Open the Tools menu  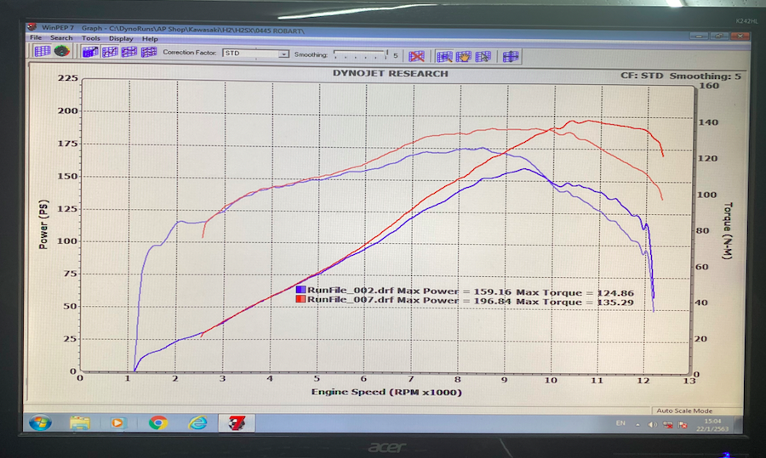[91, 38]
